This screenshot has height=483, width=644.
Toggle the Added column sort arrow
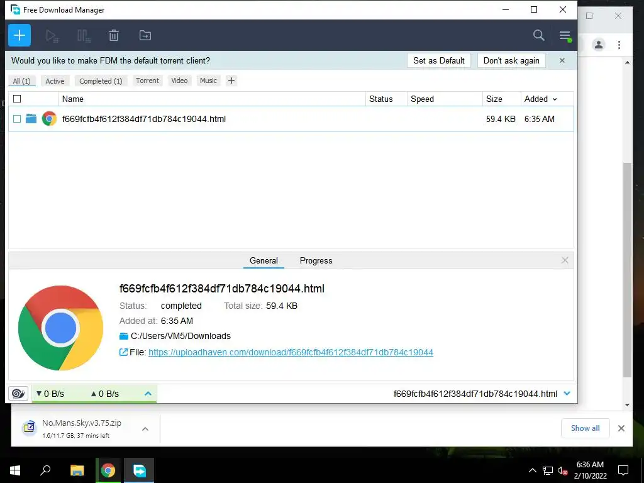[x=555, y=99]
